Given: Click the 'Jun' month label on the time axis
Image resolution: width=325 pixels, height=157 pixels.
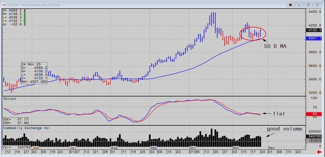Looking at the screenshot, I should (35, 148).
